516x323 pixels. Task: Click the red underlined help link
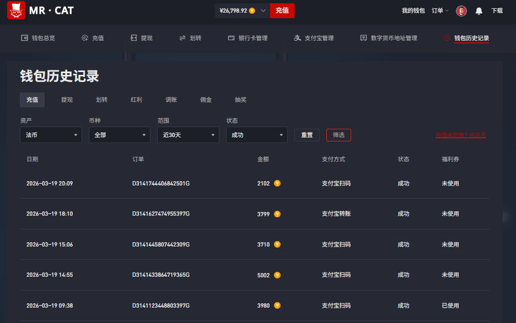460,135
